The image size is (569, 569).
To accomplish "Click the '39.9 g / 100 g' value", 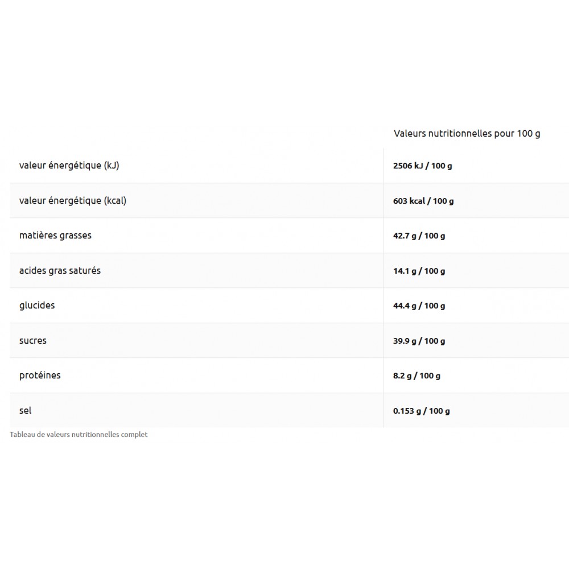I will tap(419, 341).
